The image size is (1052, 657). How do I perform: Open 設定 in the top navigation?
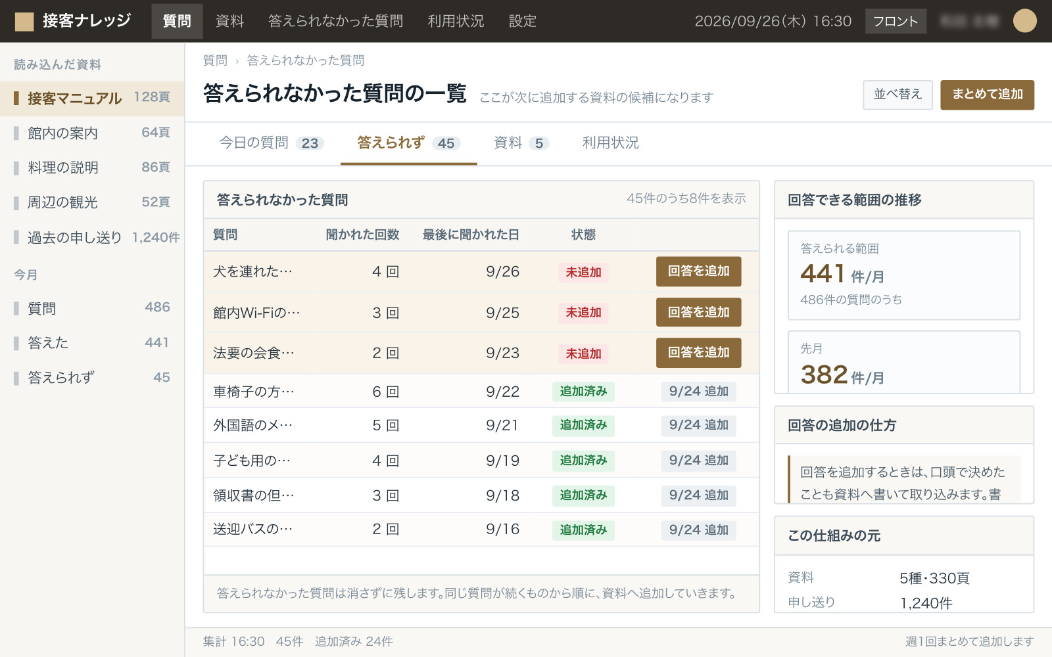523,21
